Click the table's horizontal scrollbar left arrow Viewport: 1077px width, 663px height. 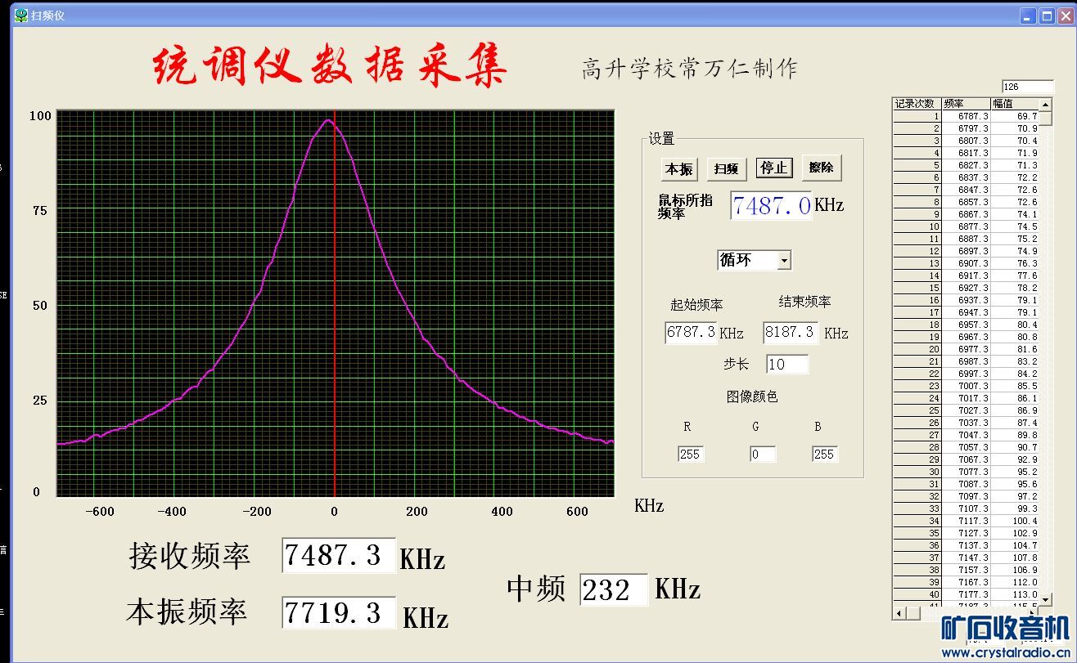click(899, 612)
